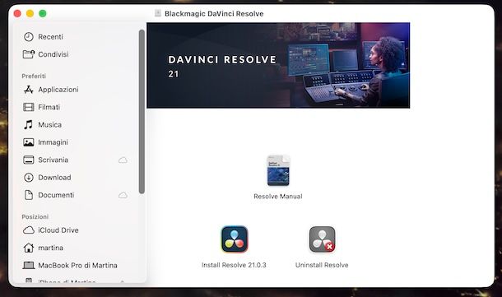502x297 pixels.
Task: Click the disk image icon in title bar
Action: point(157,13)
